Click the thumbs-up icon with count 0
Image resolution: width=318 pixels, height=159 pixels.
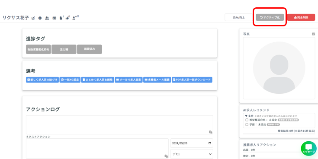67,18
